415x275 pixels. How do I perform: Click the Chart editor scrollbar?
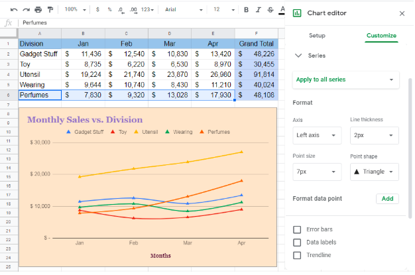(410, 148)
